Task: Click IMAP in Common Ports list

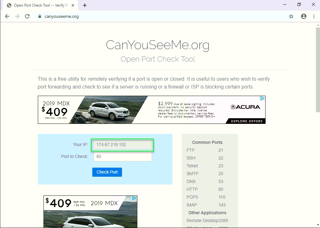Action: point(192,205)
